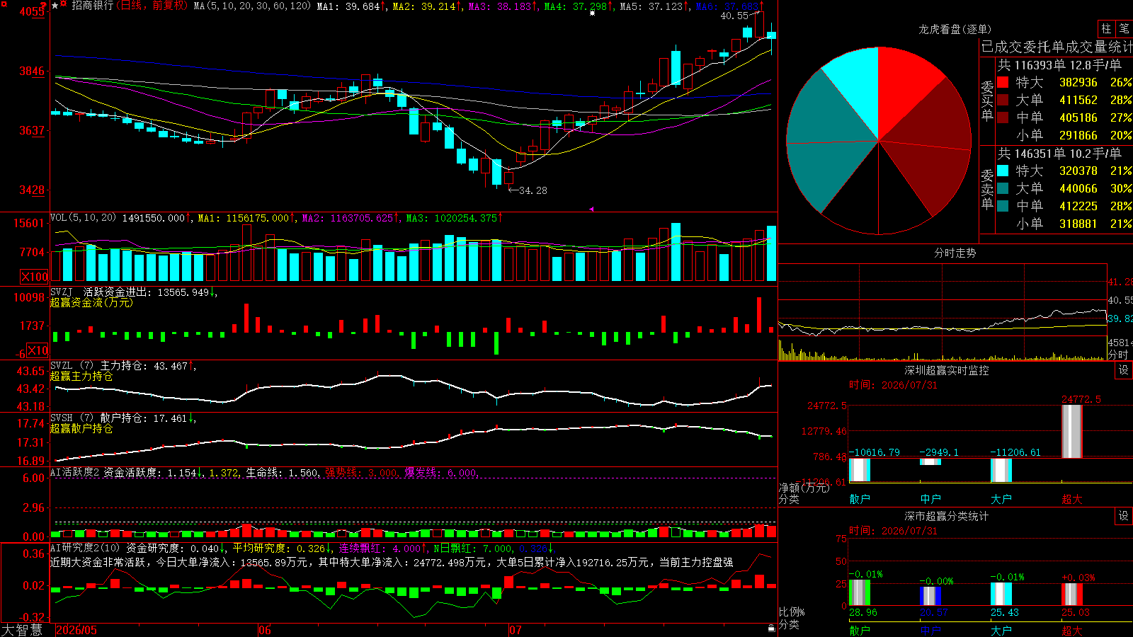Screen dimensions: 1133x637
Task: Click the 2026/05 date marker on the axis
Action: click(x=76, y=630)
